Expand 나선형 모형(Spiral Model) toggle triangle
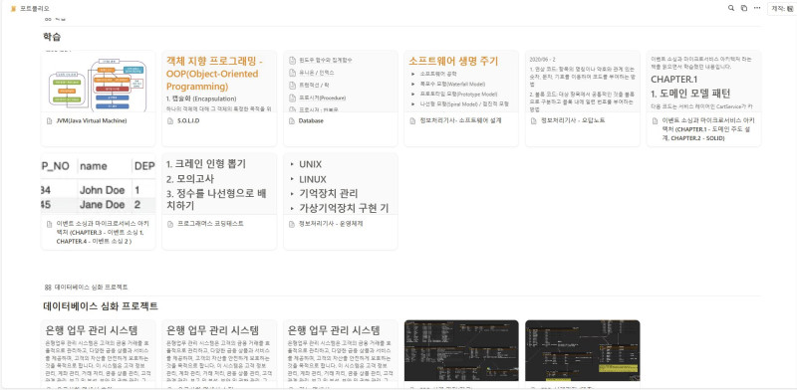 (x=412, y=103)
